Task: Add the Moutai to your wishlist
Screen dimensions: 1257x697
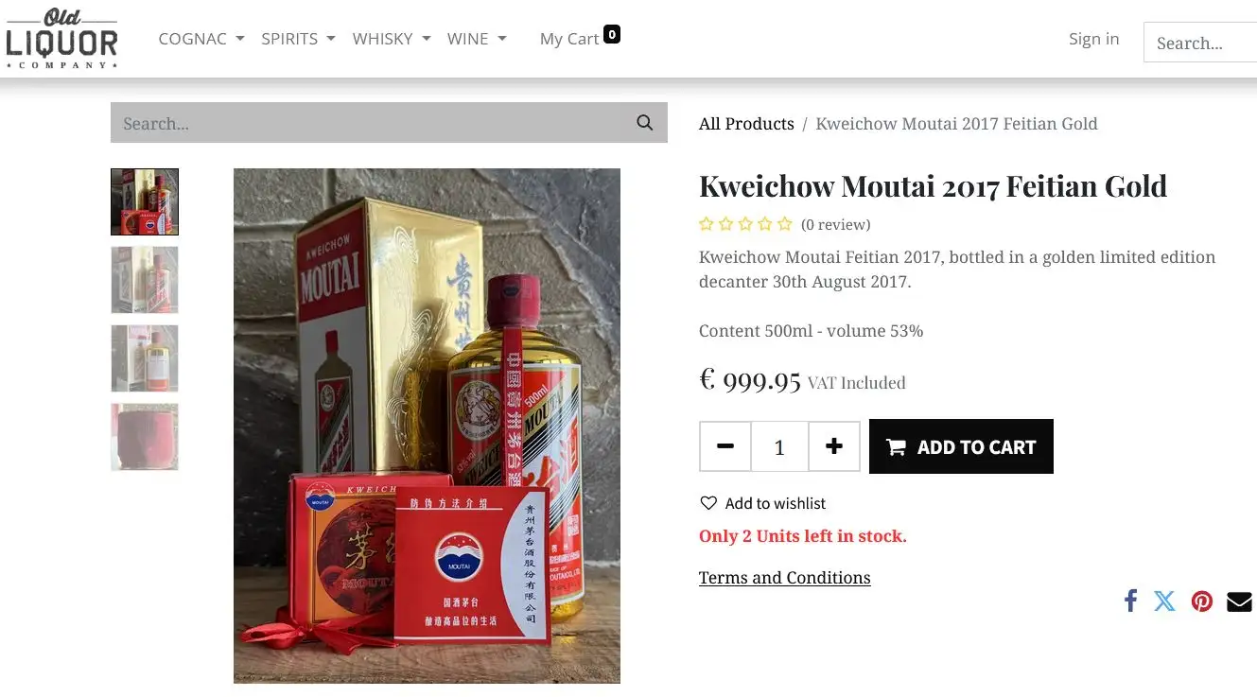Action: point(774,502)
